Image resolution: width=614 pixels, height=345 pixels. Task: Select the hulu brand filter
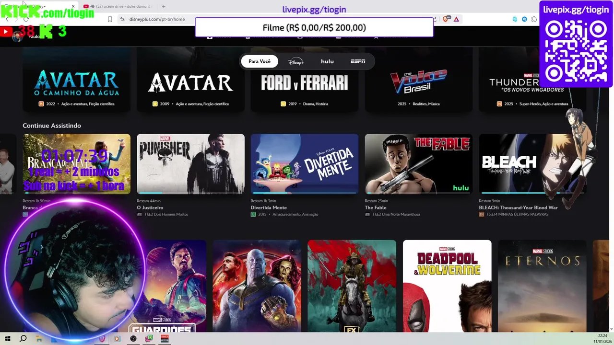click(x=327, y=61)
